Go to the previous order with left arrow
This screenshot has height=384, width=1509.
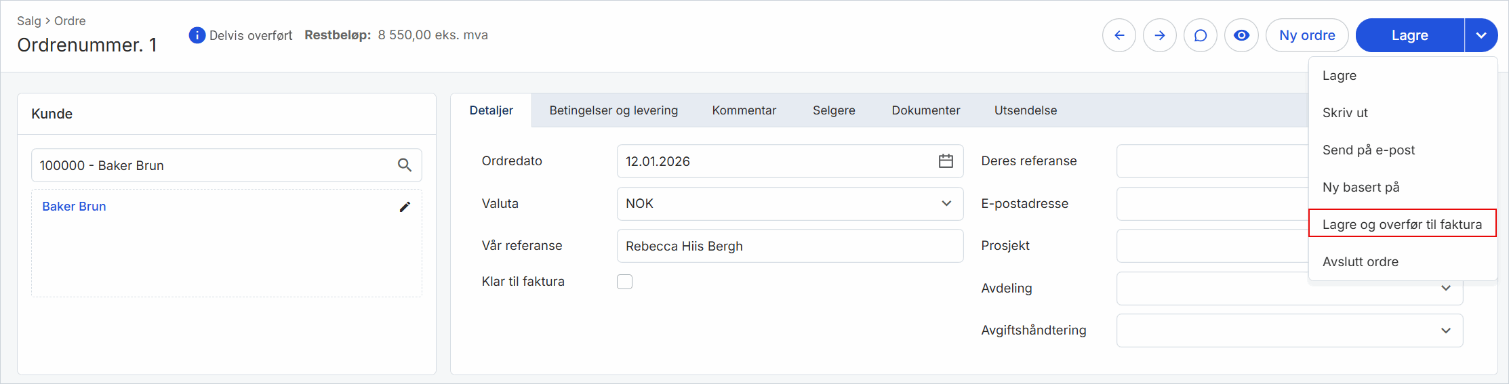tap(1119, 35)
